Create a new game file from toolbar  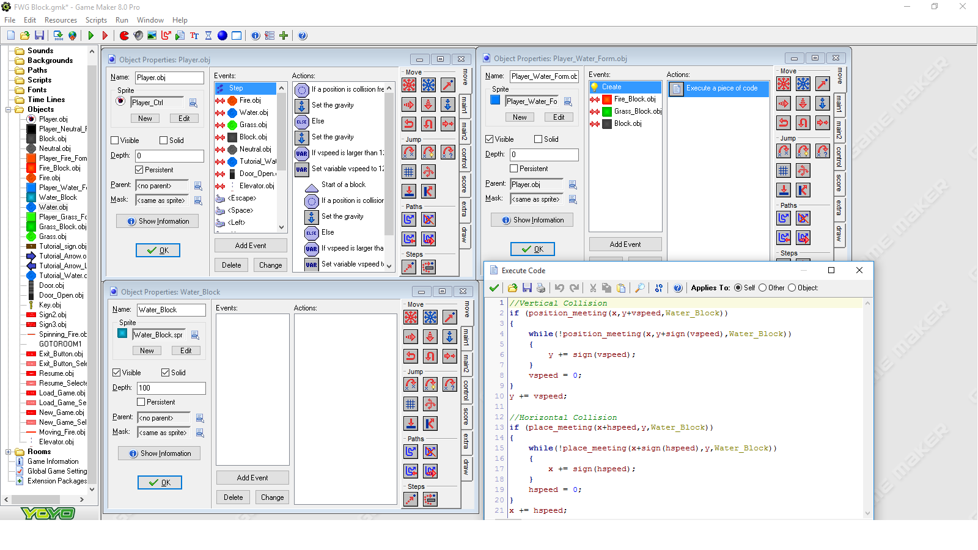11,35
